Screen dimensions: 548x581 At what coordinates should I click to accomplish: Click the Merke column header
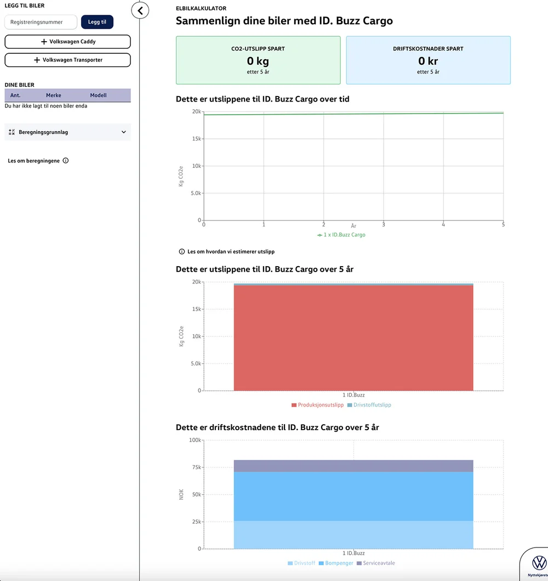[54, 95]
